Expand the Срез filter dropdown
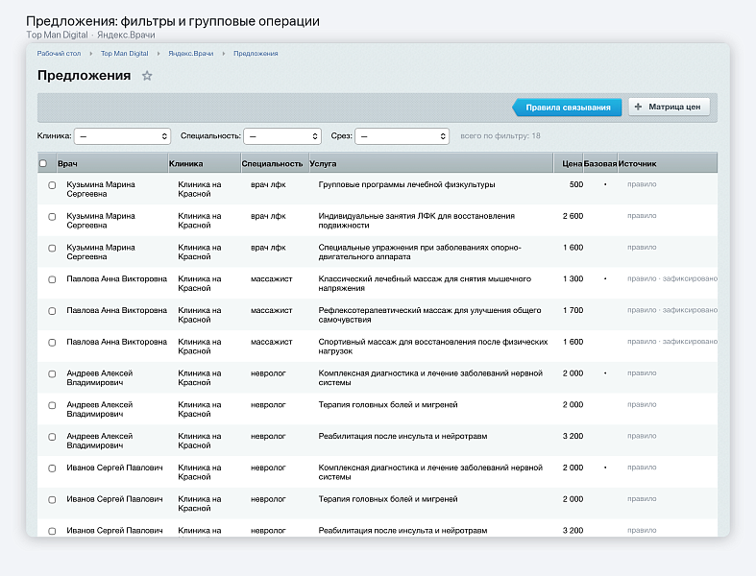The height and width of the screenshot is (576, 756). pyautogui.click(x=402, y=136)
